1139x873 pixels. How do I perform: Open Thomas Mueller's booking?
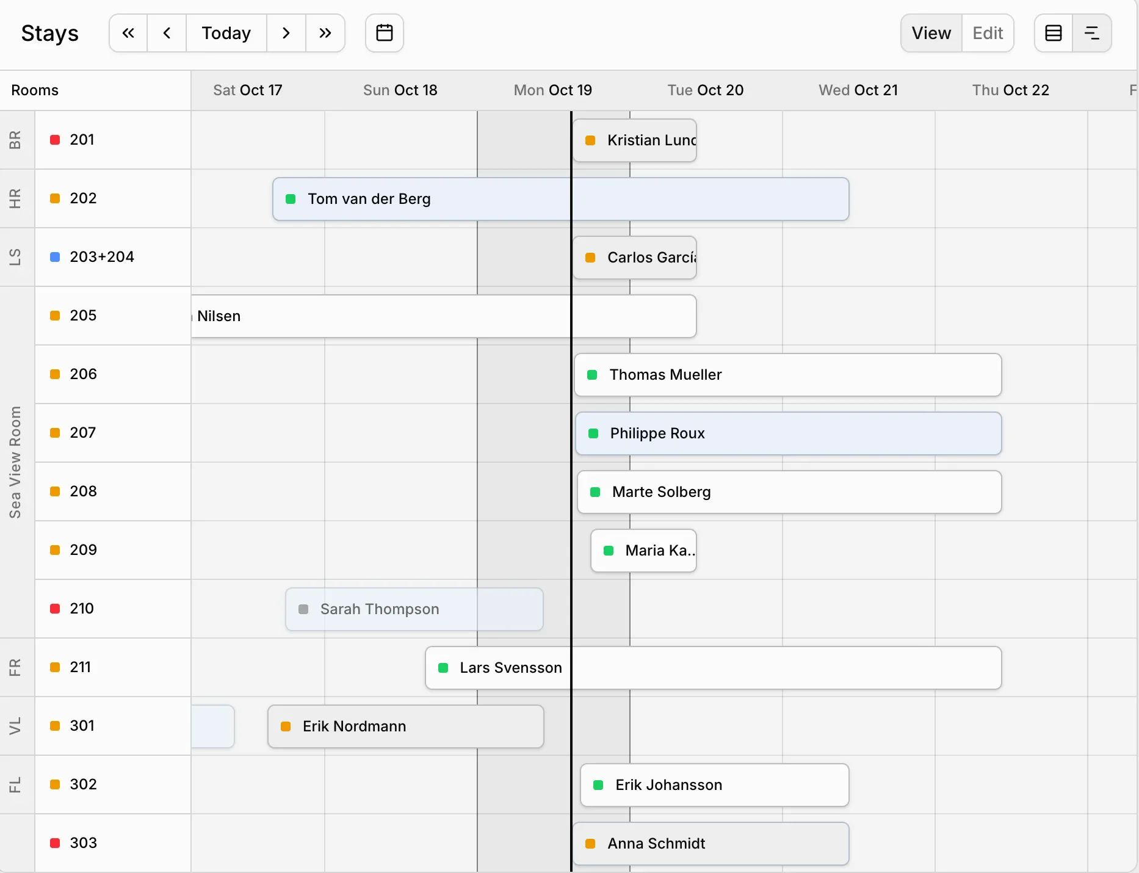[x=788, y=375]
